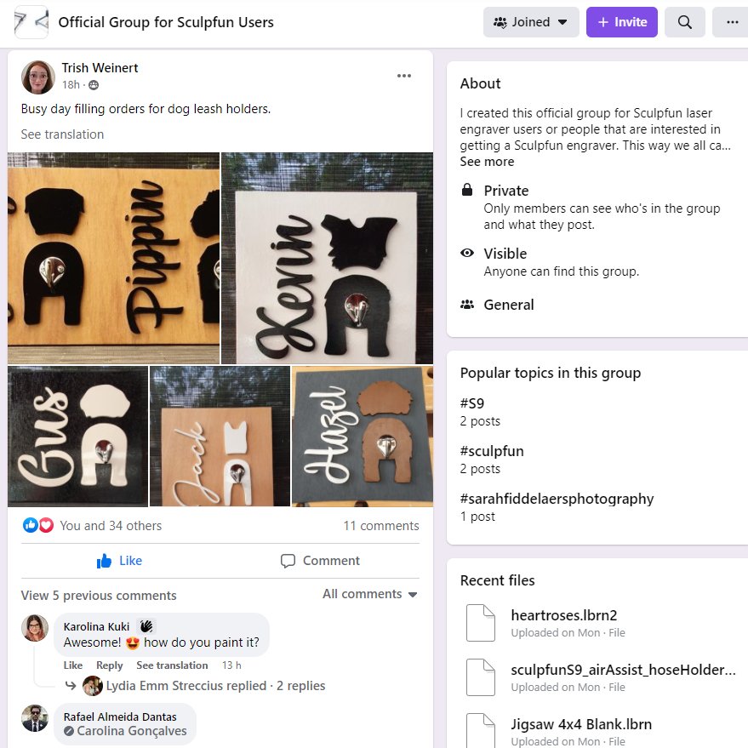Open the Rafael Almeida Dantas name link

[120, 717]
